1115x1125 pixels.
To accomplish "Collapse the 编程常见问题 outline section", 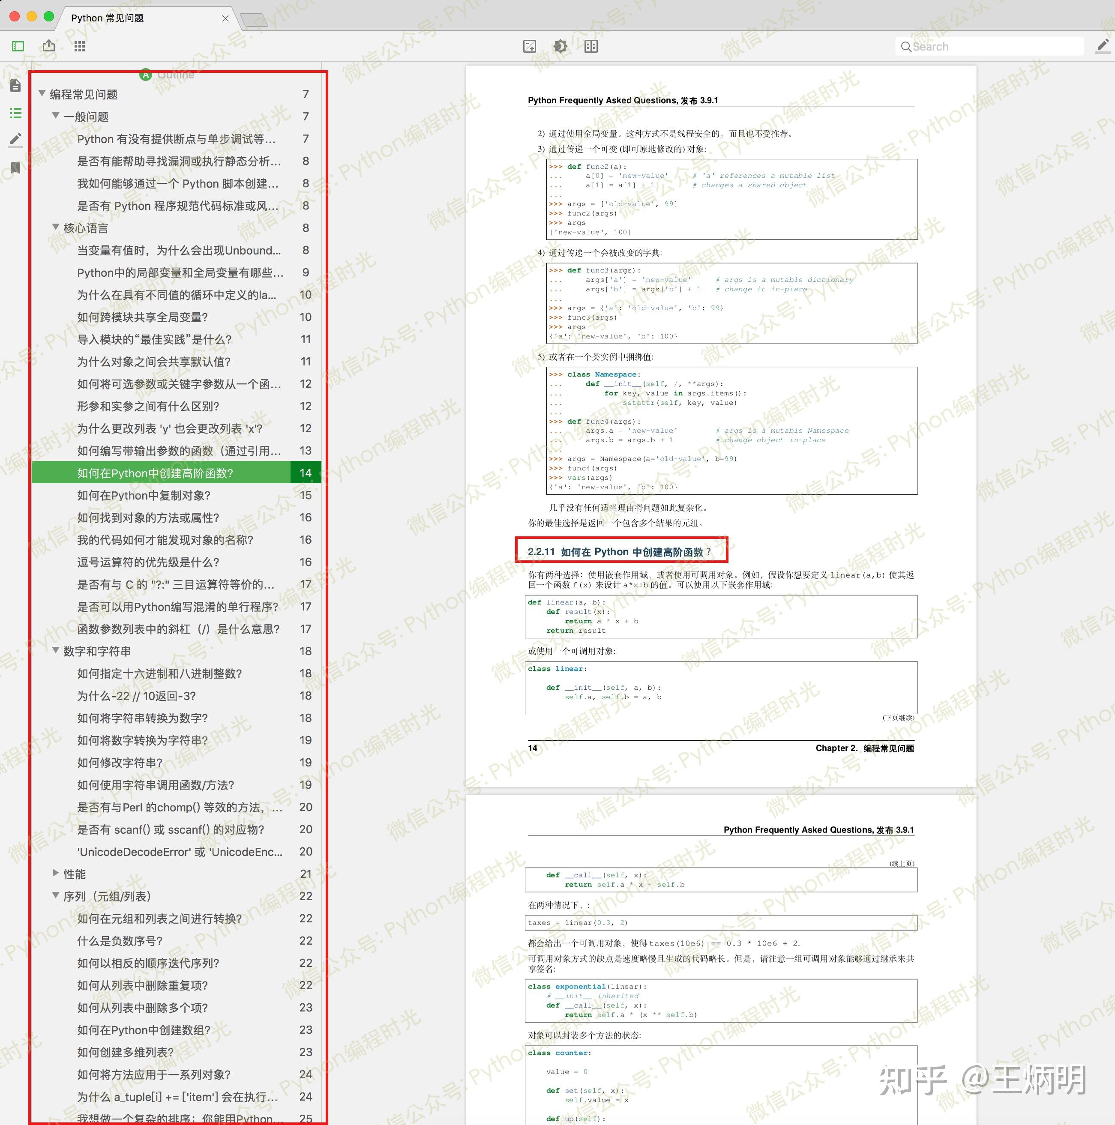I will coord(42,93).
